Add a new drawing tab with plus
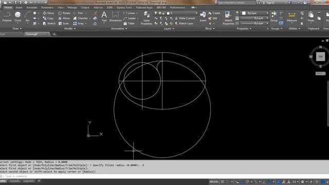 [x=54, y=34]
